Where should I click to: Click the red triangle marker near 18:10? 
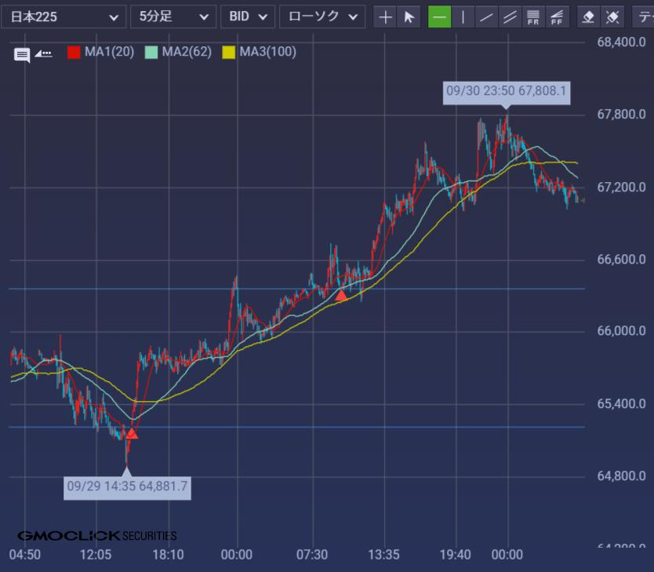click(132, 434)
